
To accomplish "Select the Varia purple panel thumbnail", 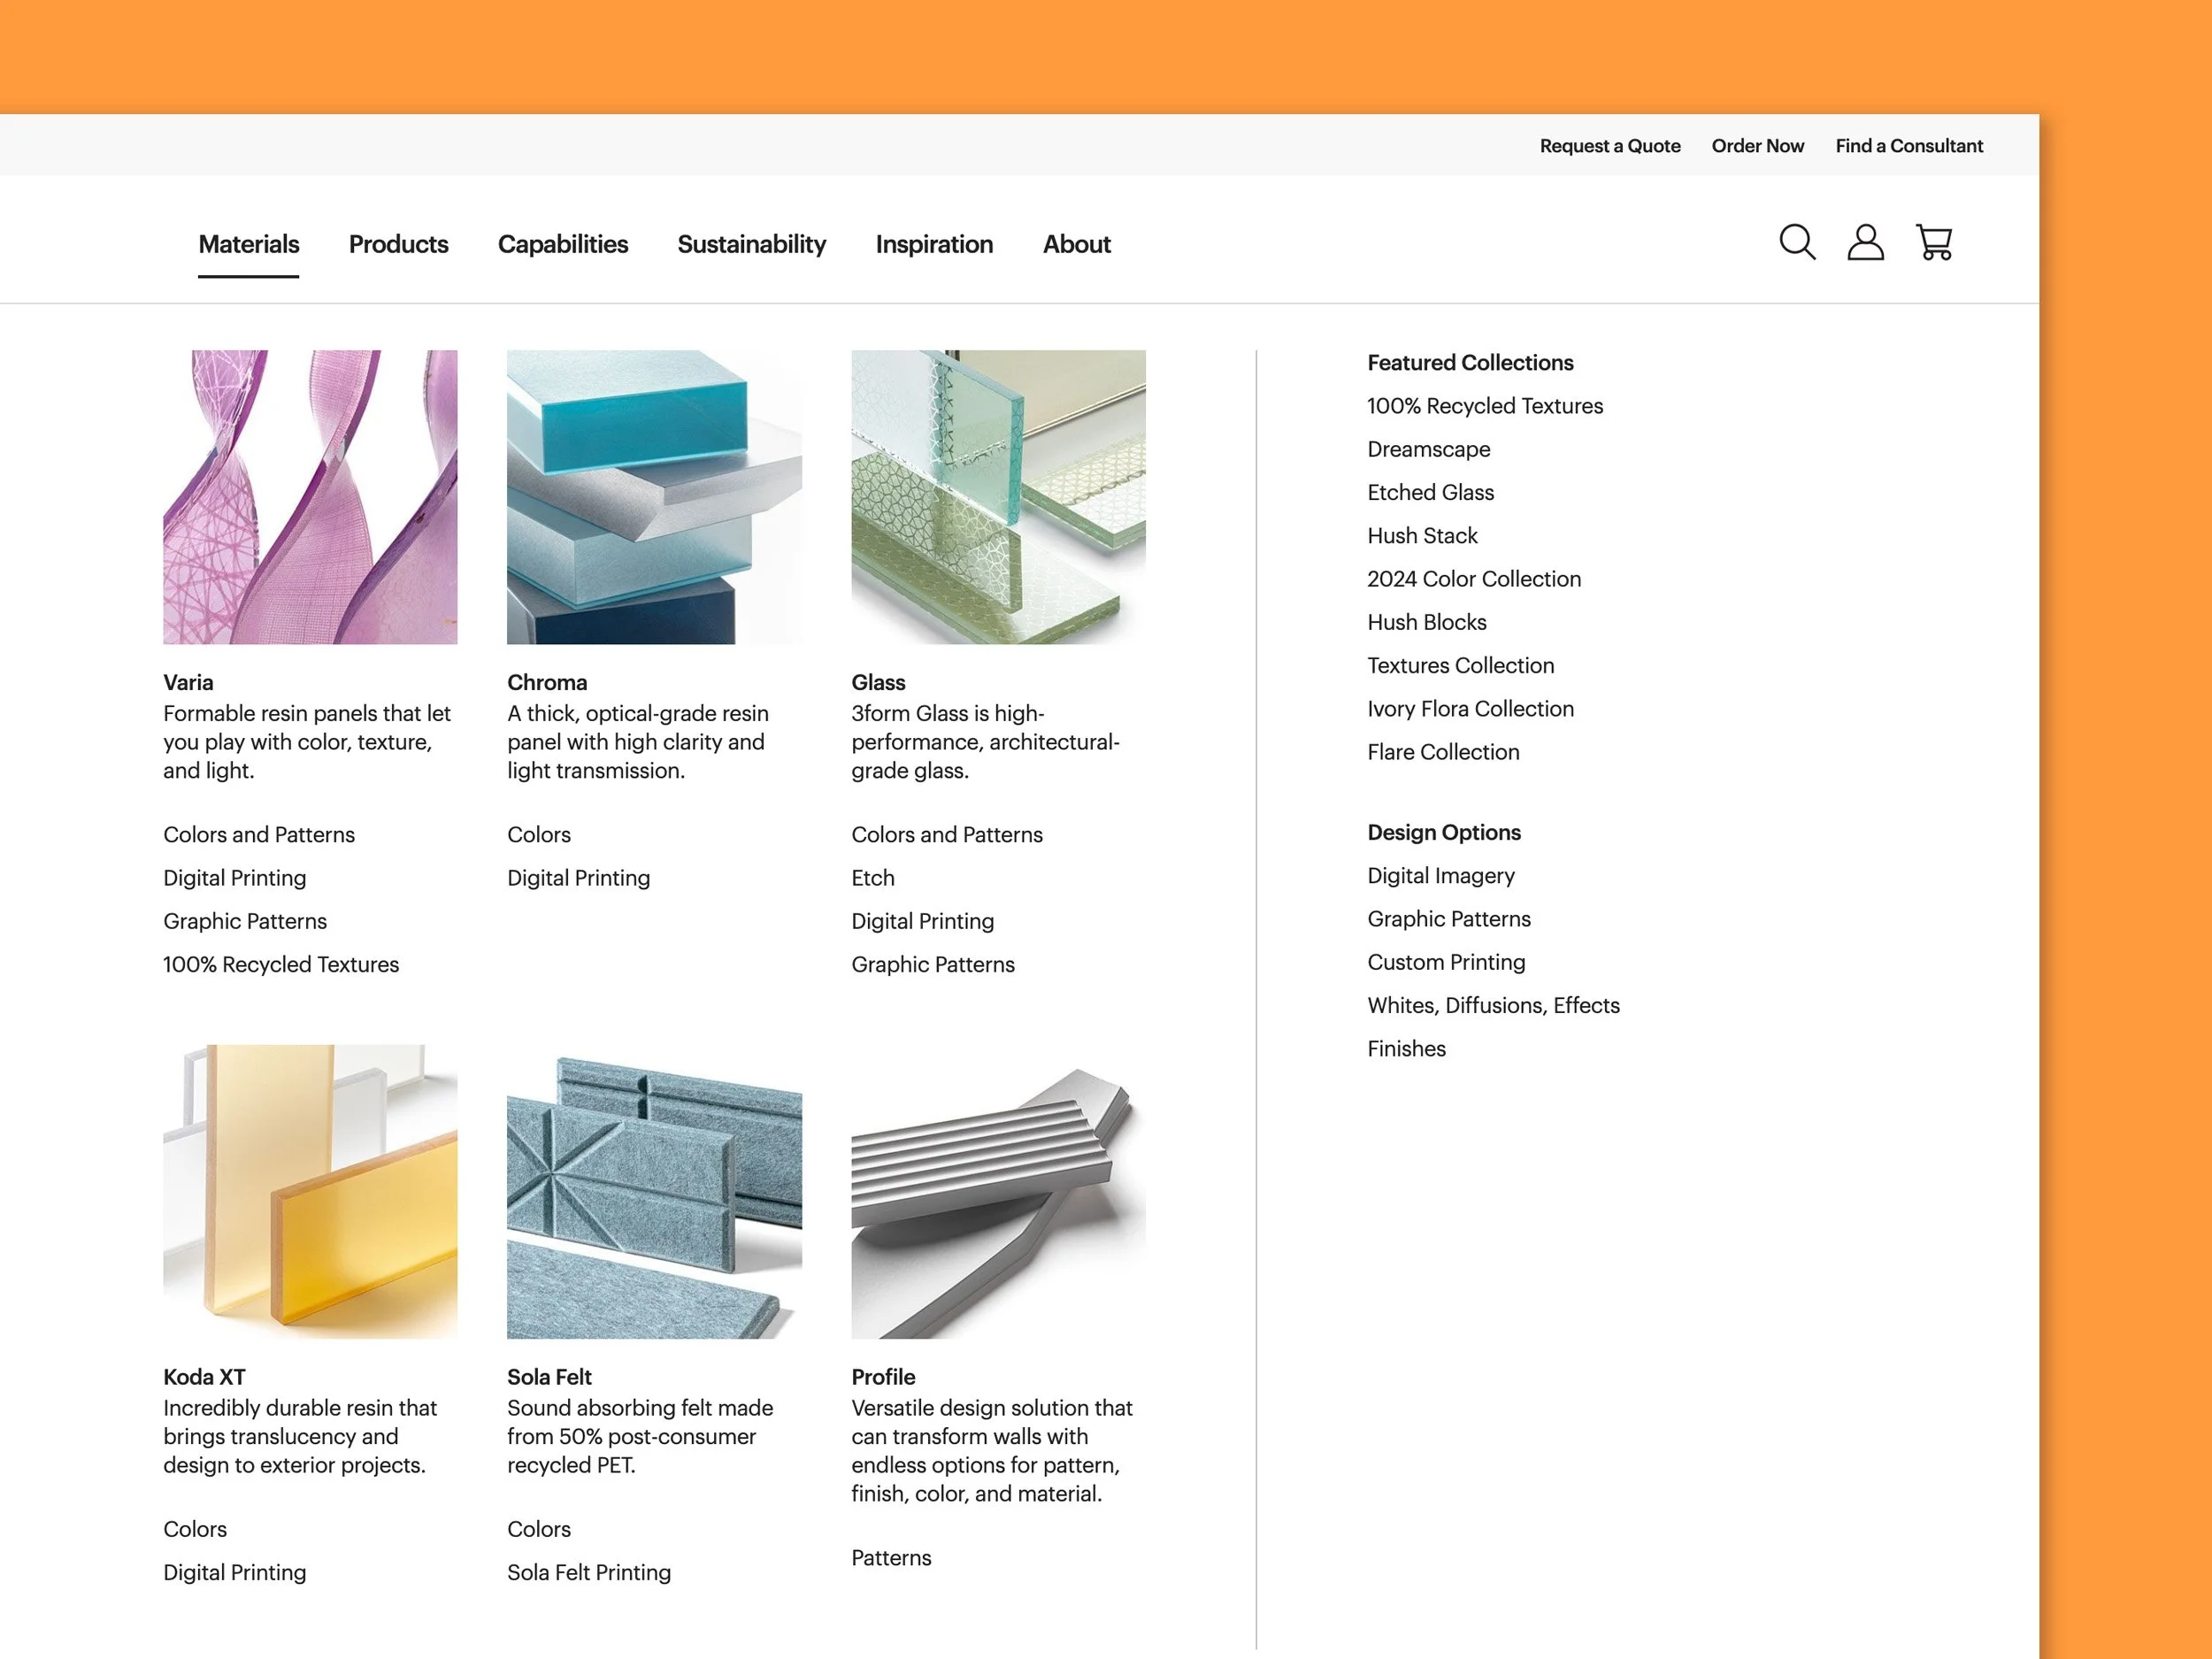I will point(310,497).
